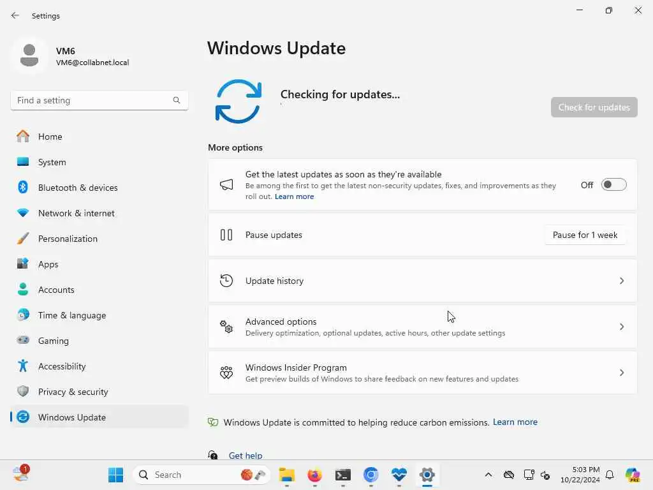Image resolution: width=653 pixels, height=490 pixels.
Task: Click the leaf icon beside carbon emissions text
Action: pyautogui.click(x=213, y=422)
